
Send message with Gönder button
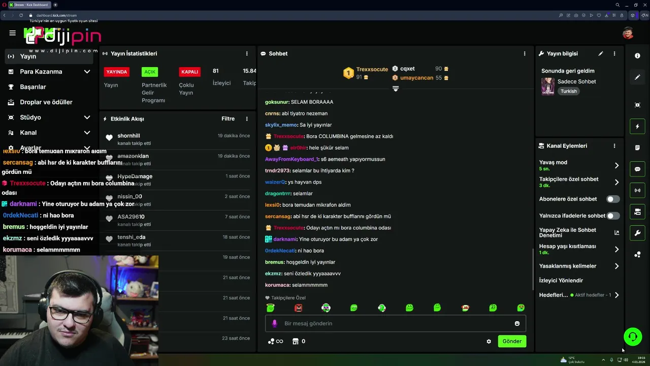512,342
